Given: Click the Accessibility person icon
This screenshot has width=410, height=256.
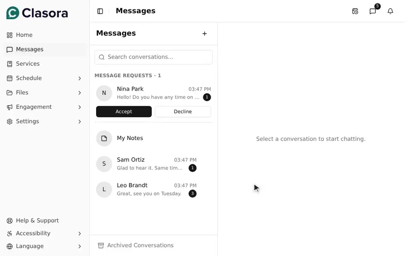Looking at the screenshot, I should coord(10,233).
